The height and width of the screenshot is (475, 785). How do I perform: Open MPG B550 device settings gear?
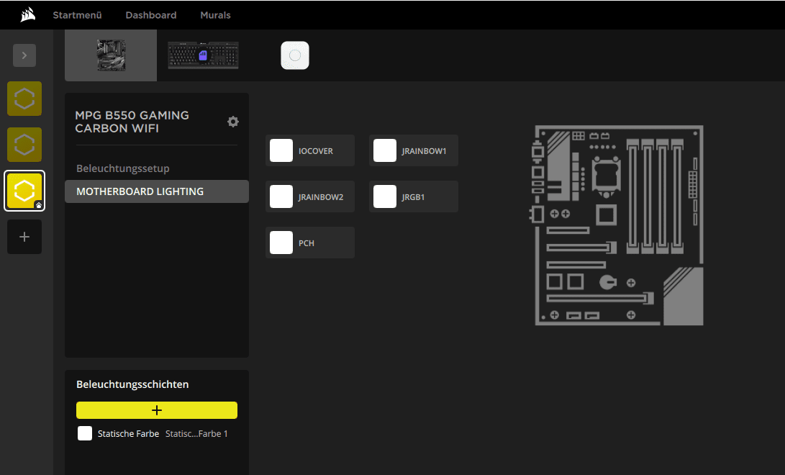click(233, 122)
